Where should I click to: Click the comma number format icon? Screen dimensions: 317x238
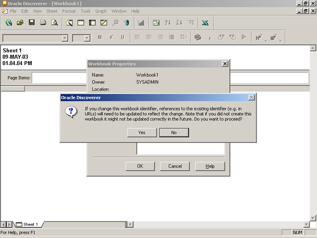tap(210, 37)
